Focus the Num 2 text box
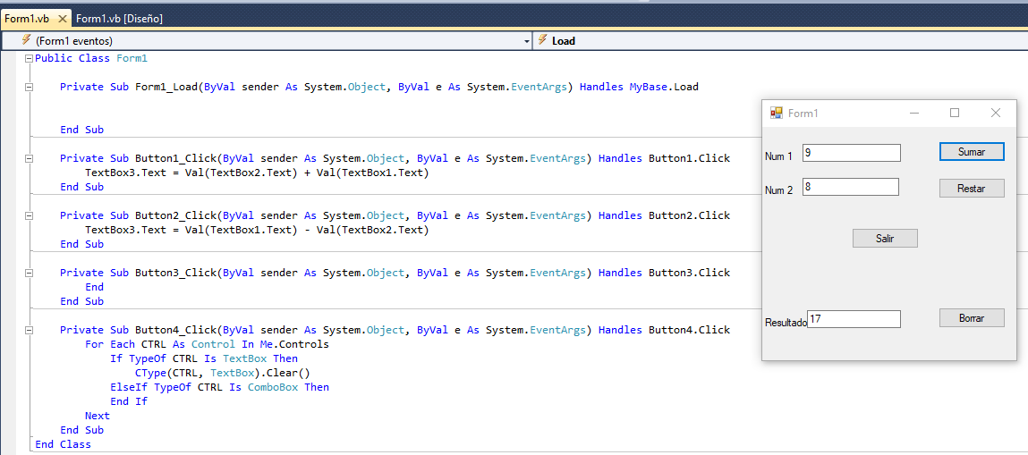Screen dimensions: 1028x455 point(850,187)
